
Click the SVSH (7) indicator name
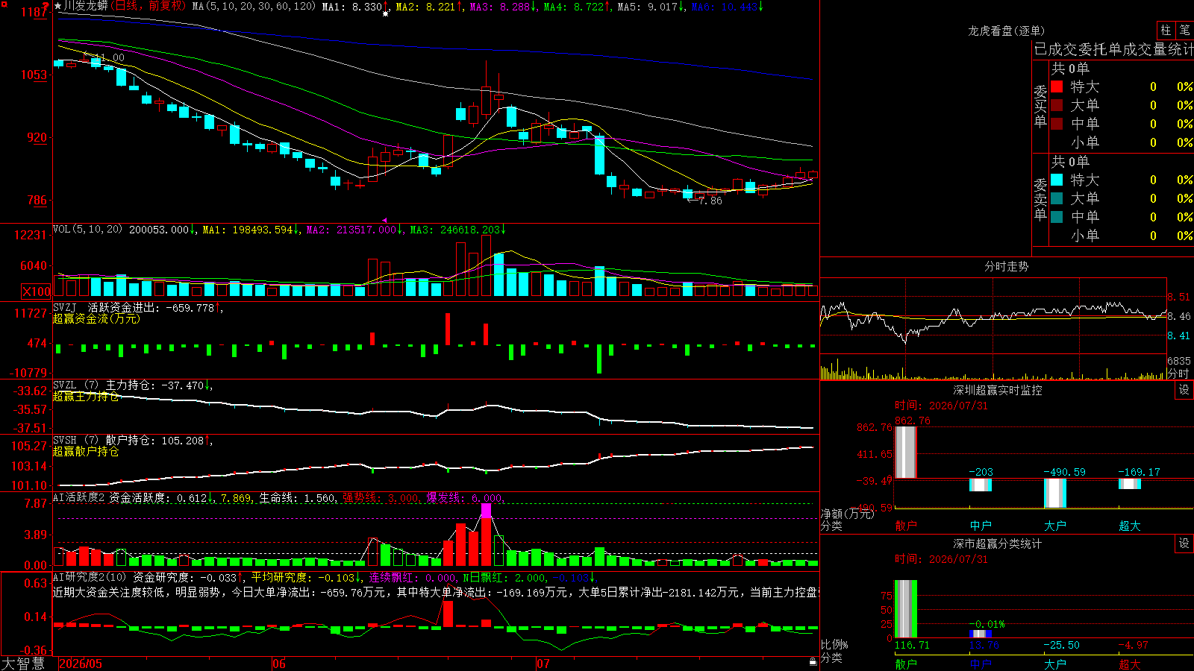pyautogui.click(x=75, y=441)
